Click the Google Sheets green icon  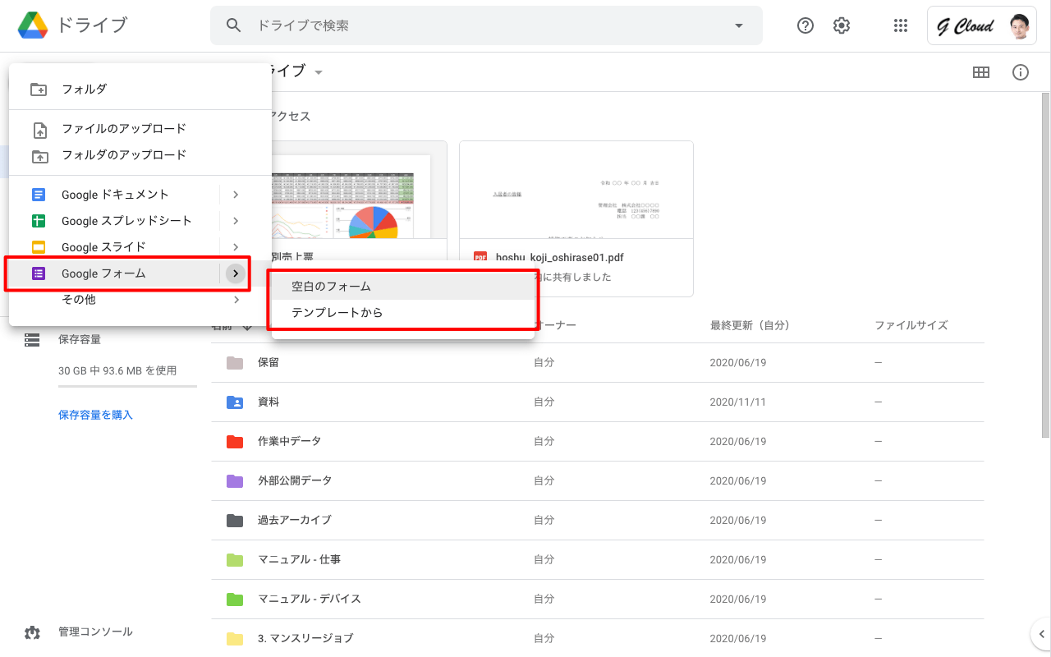coord(39,221)
